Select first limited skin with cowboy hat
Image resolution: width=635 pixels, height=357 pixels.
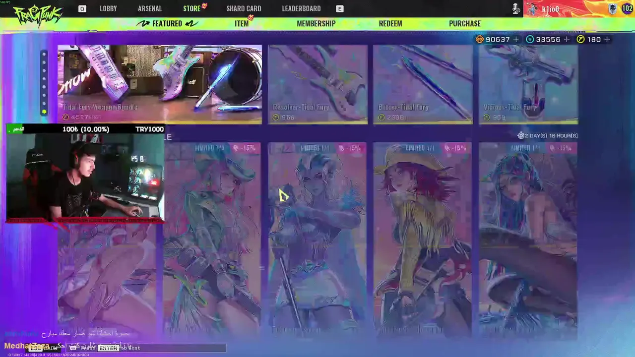(212, 239)
